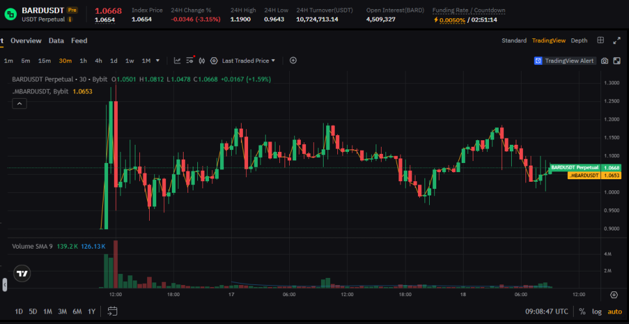Screen dimensions: 629x324
Task: Open the USDT Perpetual info icon
Action: 70,19
